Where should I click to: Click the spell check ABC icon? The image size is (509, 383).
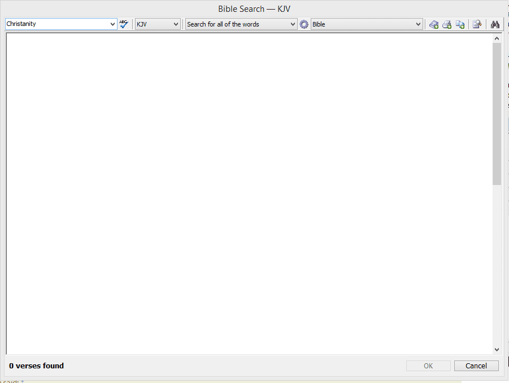pos(124,24)
